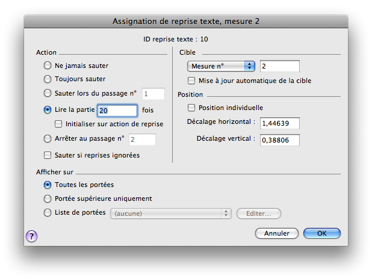Click the 'Décalage vertical' value field
Screen dimensions: 372x279
click(x=280, y=139)
